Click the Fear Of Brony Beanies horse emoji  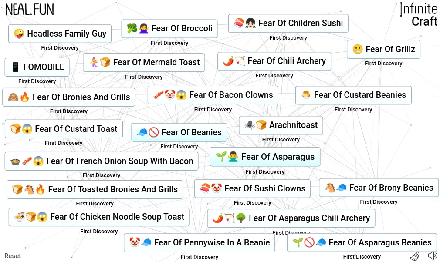(330, 188)
